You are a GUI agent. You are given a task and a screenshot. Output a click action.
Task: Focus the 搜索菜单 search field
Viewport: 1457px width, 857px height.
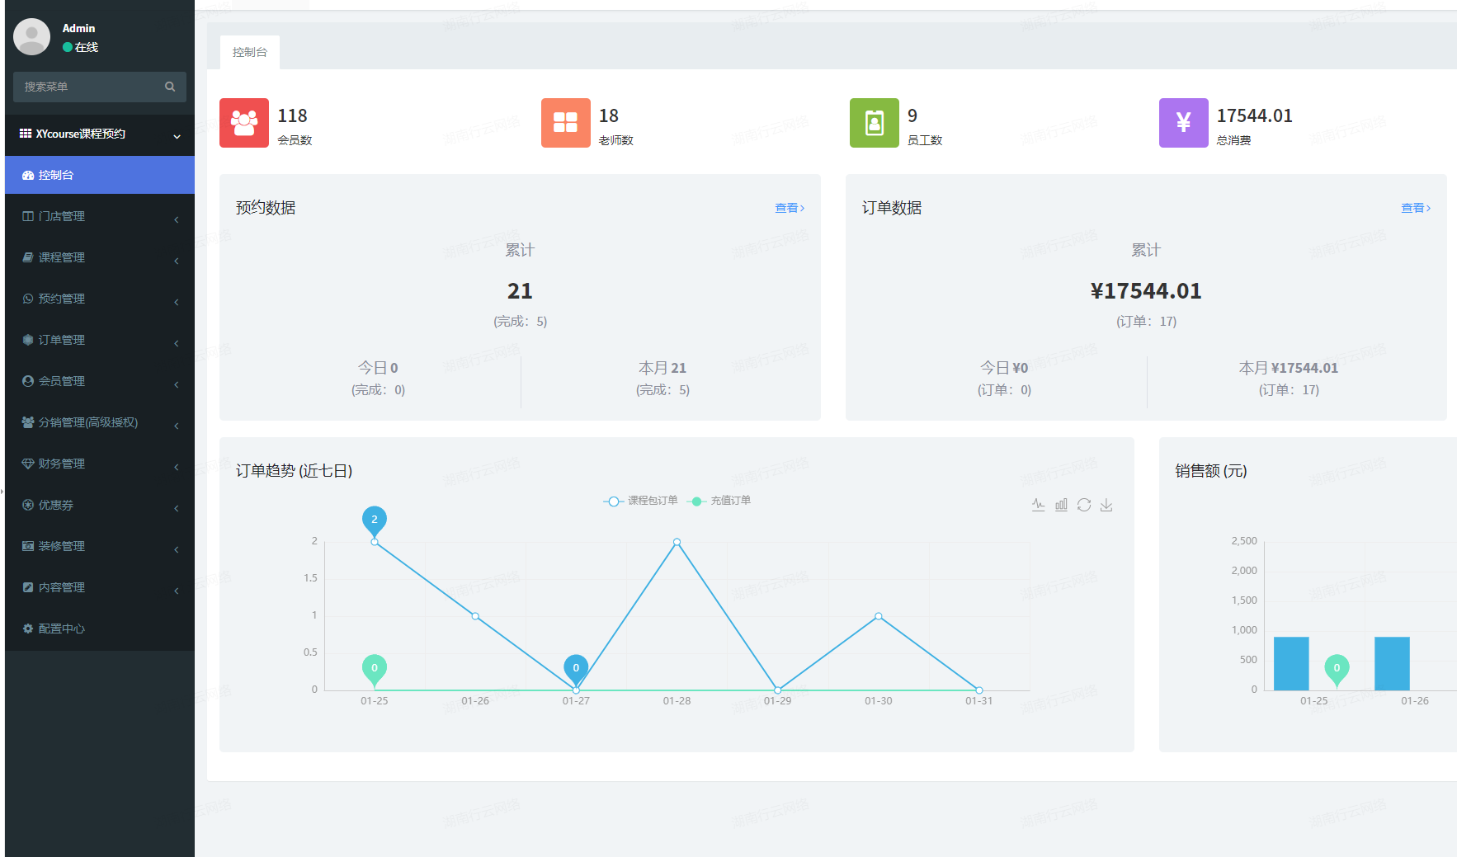click(87, 87)
